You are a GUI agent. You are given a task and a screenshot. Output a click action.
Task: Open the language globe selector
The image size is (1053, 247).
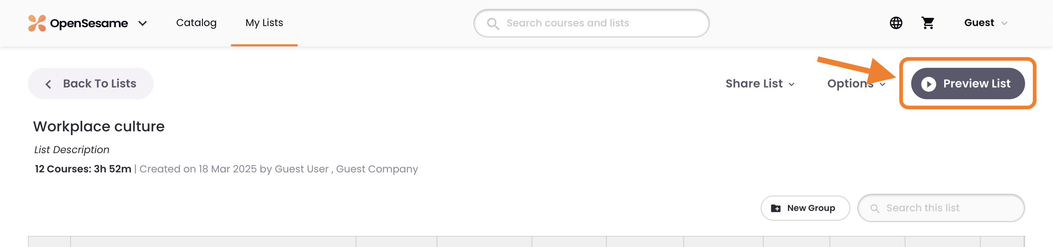click(896, 23)
